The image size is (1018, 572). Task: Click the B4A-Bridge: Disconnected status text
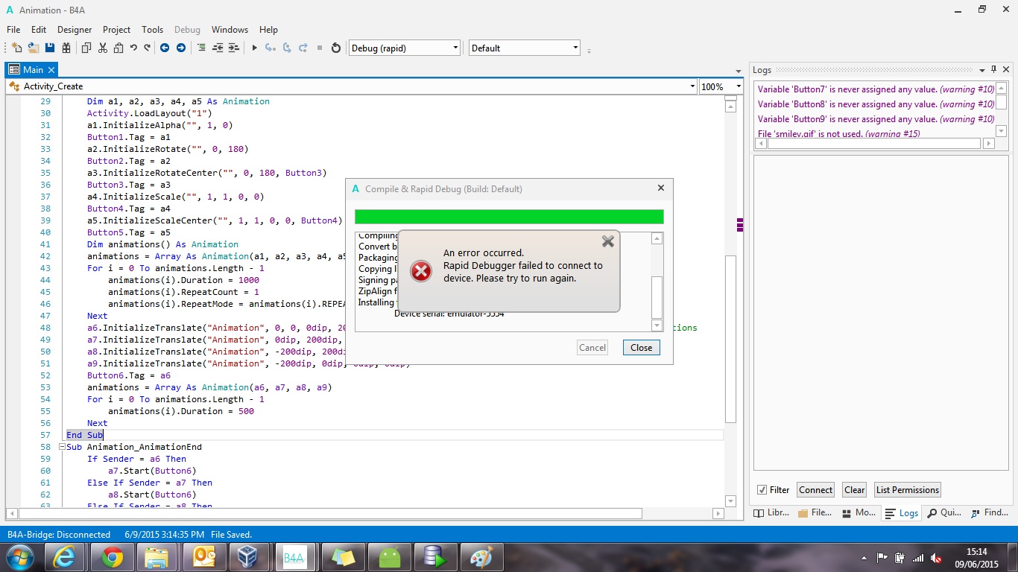coord(59,535)
